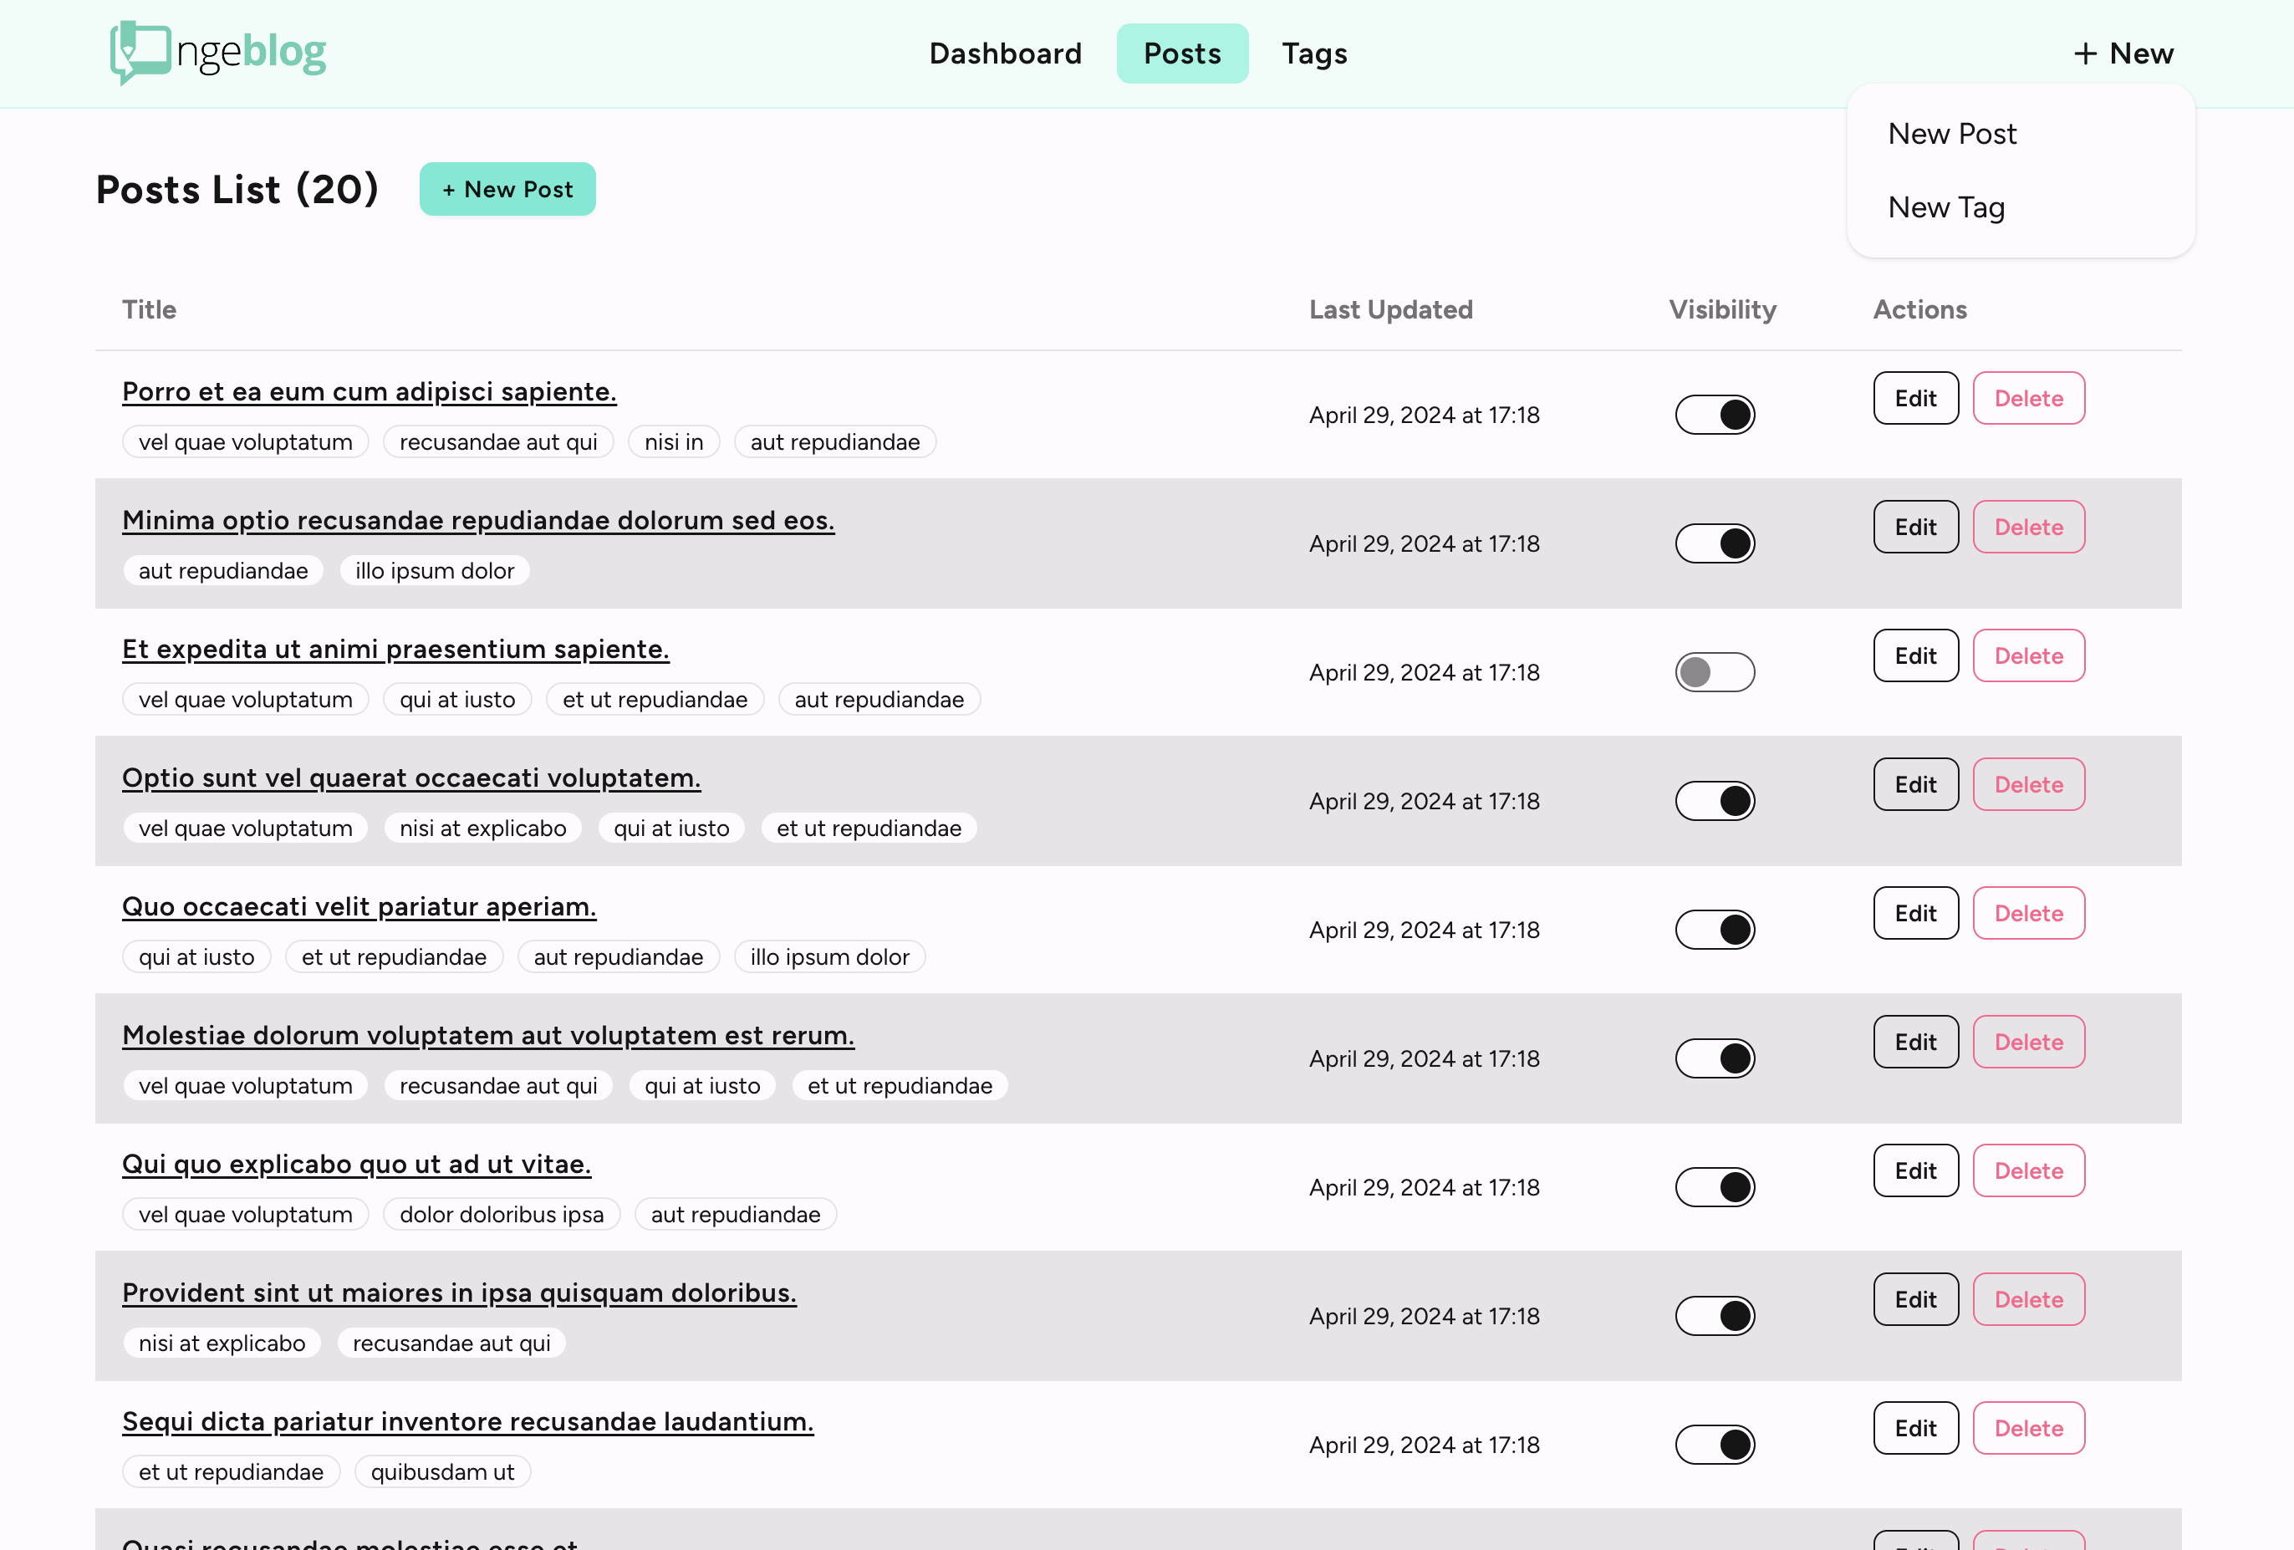Click the quibusdam ut tag chip
The image size is (2294, 1550).
click(442, 1472)
